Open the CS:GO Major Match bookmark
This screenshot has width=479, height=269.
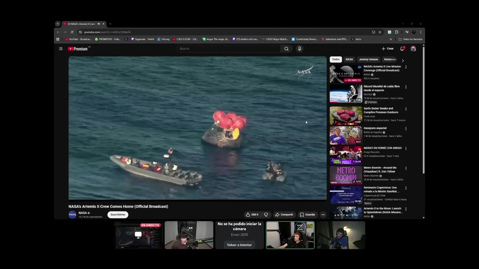click(275, 39)
